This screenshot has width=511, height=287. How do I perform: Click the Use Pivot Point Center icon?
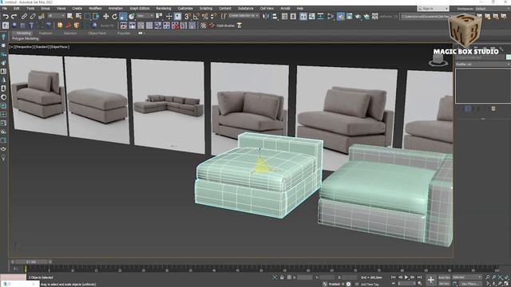(159, 16)
